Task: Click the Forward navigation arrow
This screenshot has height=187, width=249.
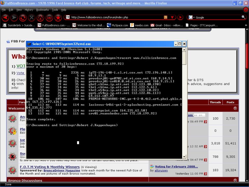Action: click(x=14, y=17)
